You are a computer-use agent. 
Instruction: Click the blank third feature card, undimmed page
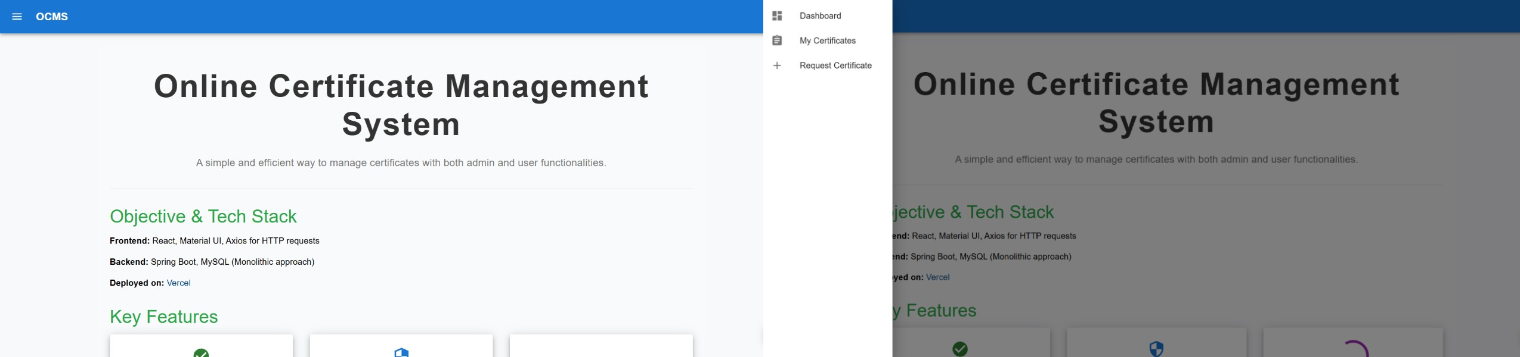pos(600,347)
